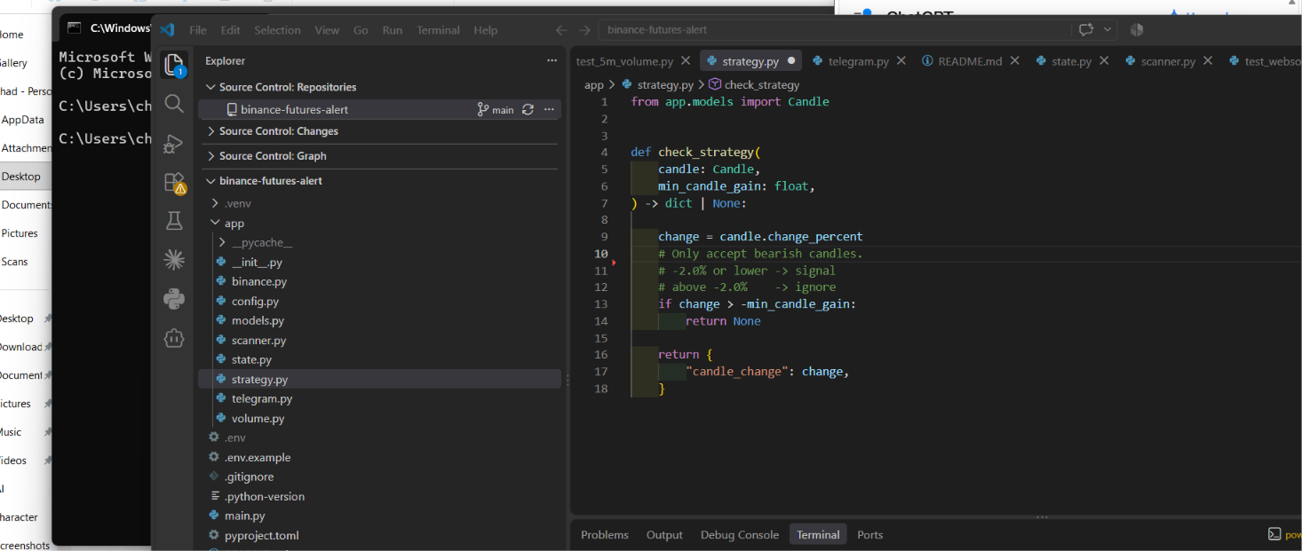Close the scanner.py editor tab
1302x551 pixels.
pos(1208,60)
